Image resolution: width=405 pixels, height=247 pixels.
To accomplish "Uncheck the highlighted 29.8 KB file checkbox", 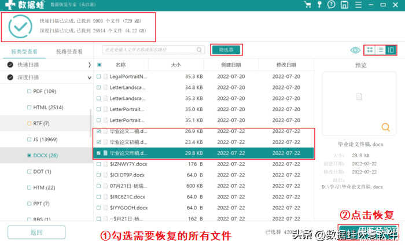I will pyautogui.click(x=99, y=153).
